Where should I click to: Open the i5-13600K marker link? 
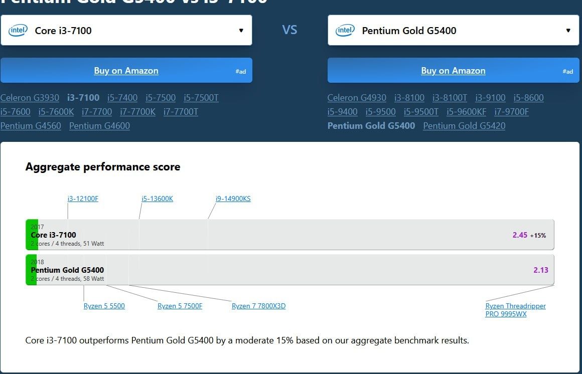pyautogui.click(x=158, y=199)
